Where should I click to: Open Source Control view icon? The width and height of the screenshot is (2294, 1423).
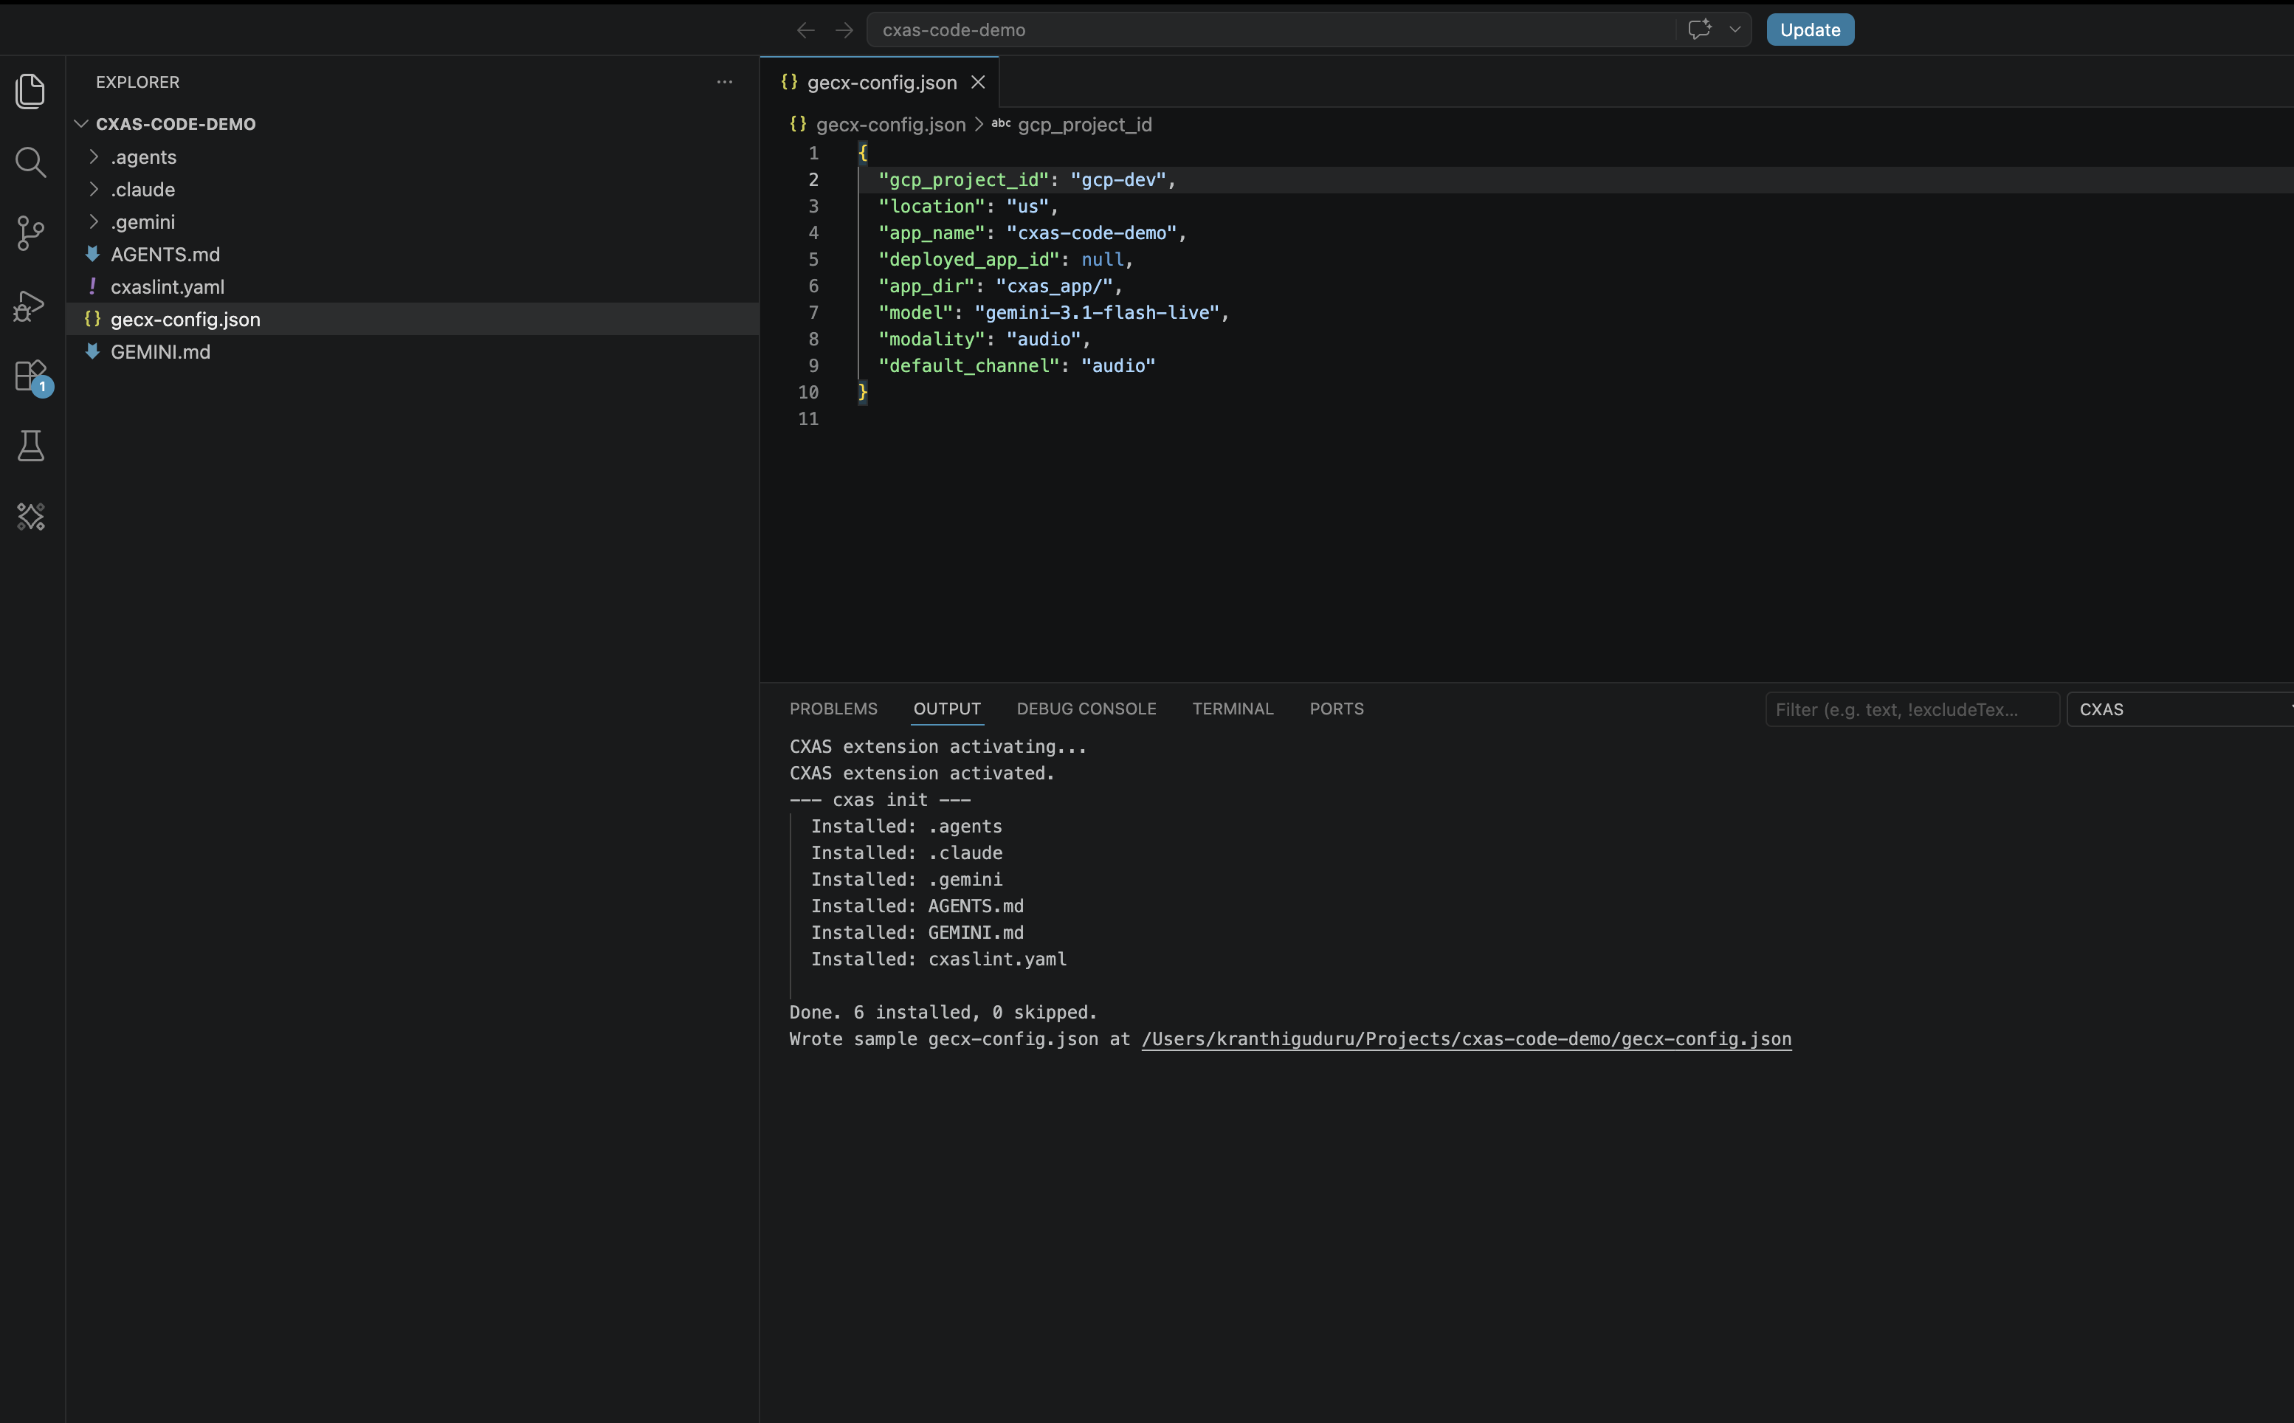coord(31,233)
